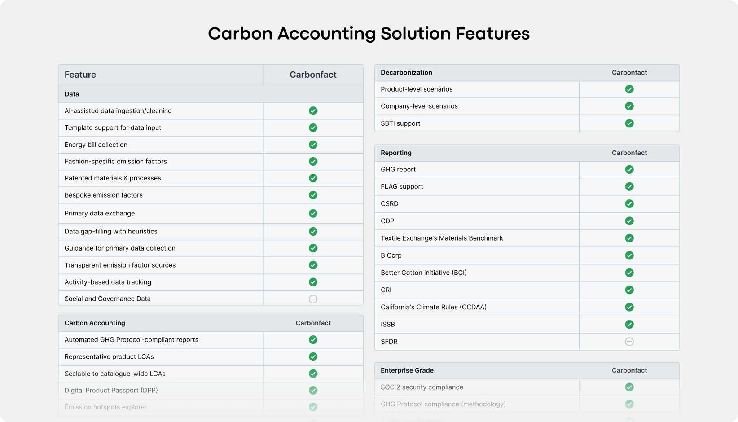Select the green checkmark in SBTi support row

coord(629,123)
